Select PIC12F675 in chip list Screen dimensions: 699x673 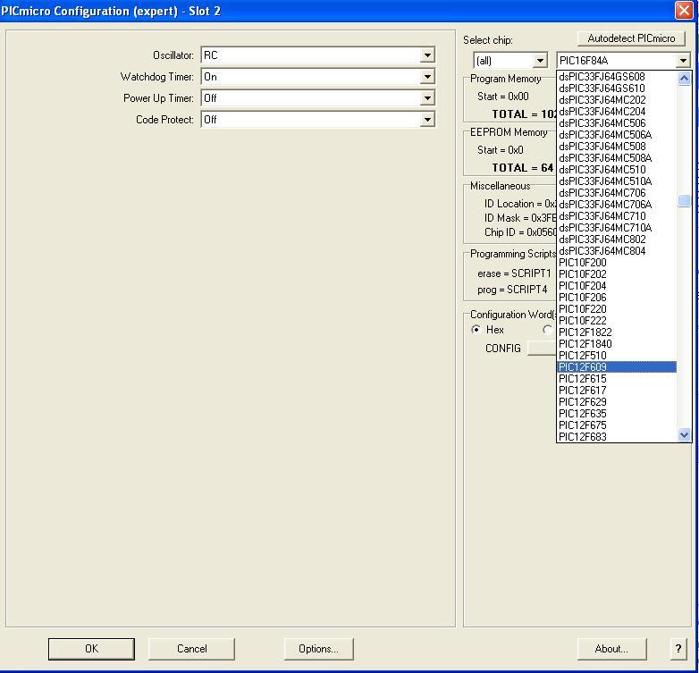(x=617, y=425)
